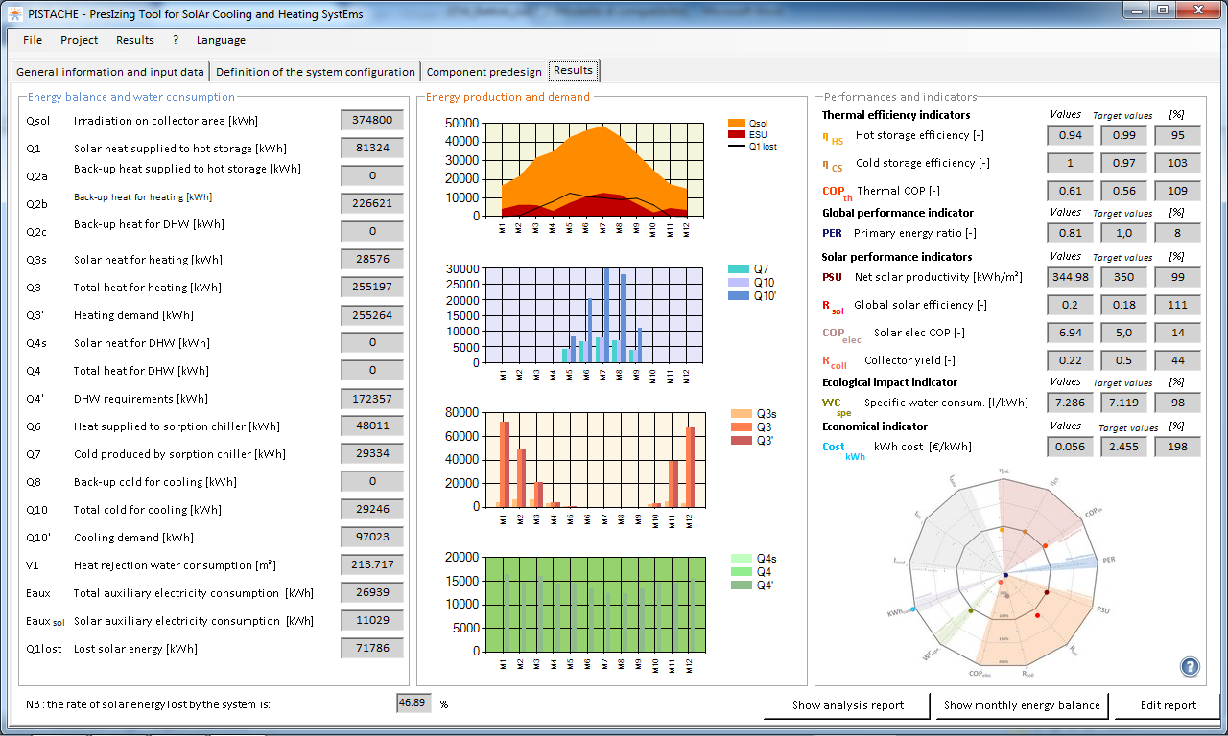The image size is (1228, 736).
Task: Click the radar performance indicators chart
Action: pyautogui.click(x=1005, y=574)
